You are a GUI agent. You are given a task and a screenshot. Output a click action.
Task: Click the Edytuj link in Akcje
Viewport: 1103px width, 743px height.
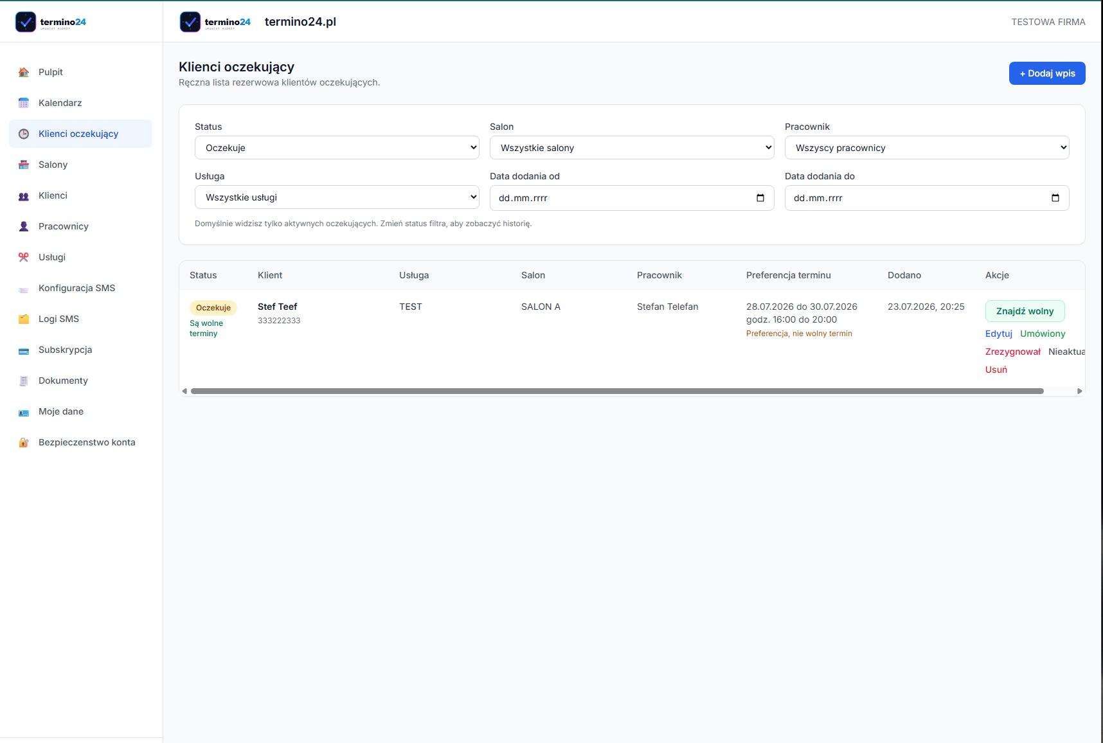click(998, 334)
